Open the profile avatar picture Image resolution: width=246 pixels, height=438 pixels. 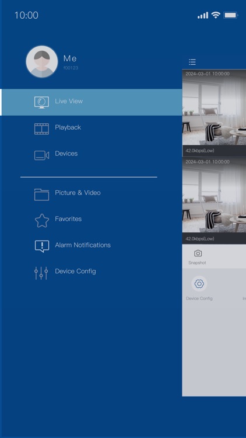(42, 62)
